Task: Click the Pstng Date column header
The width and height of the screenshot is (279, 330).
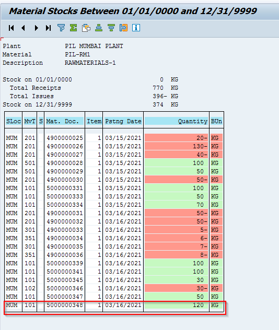Action: (x=123, y=121)
